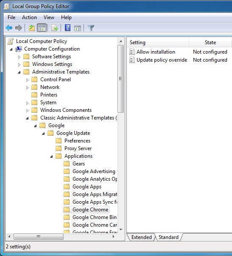This screenshot has height=256, width=232.
Task: Expand the Network node
Action: pos(27,88)
